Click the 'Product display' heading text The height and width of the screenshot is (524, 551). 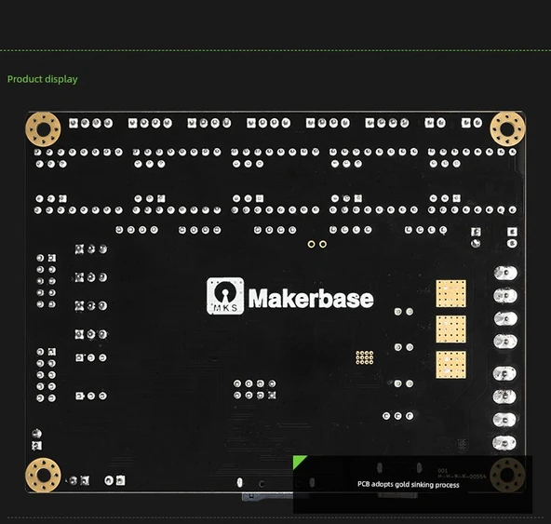coord(43,79)
